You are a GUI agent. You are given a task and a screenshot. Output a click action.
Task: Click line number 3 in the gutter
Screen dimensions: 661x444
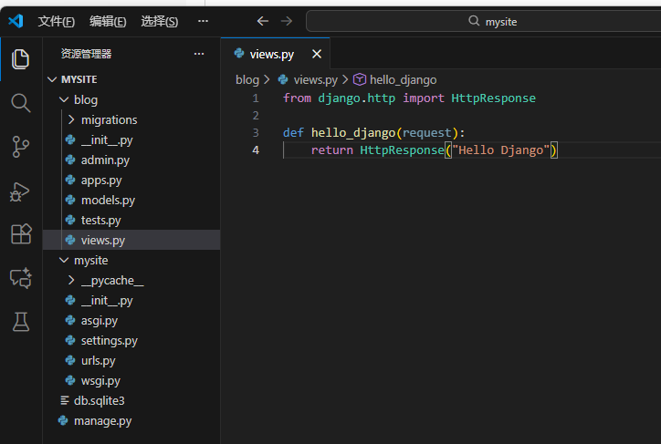[x=256, y=132]
